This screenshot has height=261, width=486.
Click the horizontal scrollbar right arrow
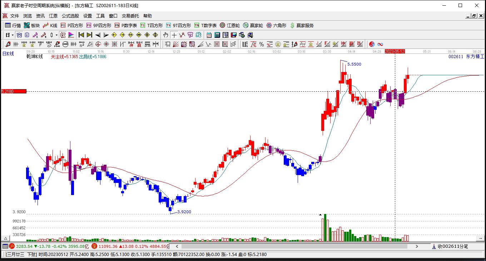(417, 246)
